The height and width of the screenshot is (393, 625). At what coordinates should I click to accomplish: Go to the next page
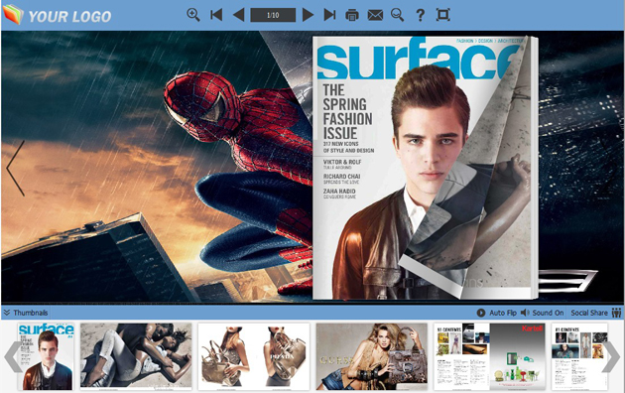pyautogui.click(x=308, y=15)
